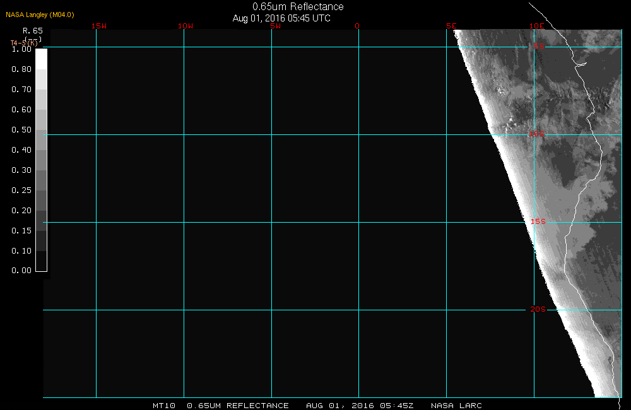
Task: Select the 0.65um Reflectance title at top
Action: tap(298, 7)
